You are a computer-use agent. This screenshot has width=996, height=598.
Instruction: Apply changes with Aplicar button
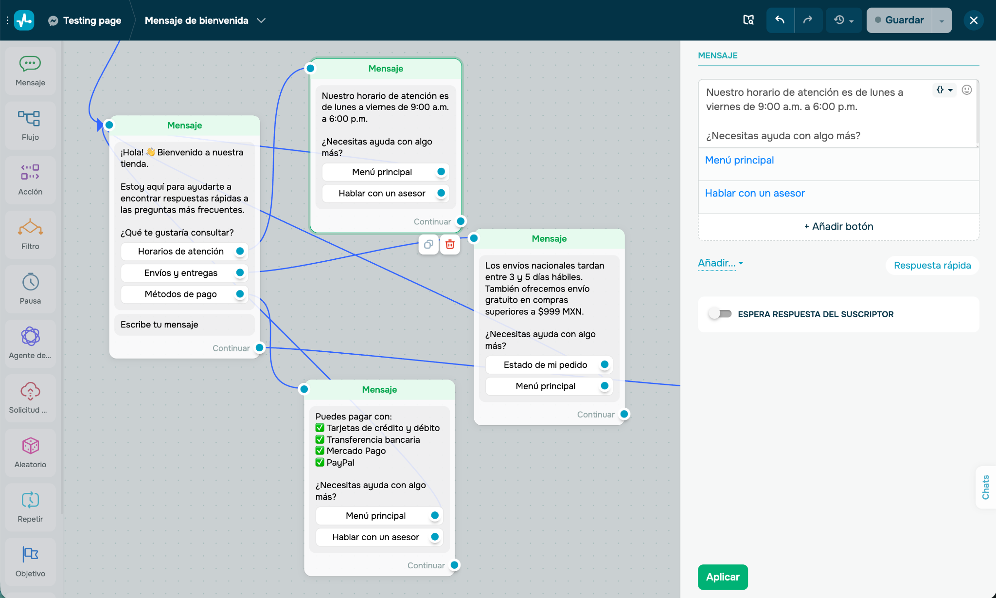723,577
